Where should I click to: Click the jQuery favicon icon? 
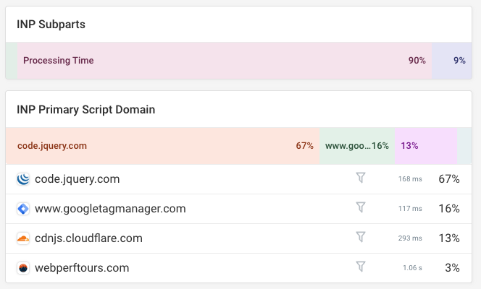tap(23, 179)
